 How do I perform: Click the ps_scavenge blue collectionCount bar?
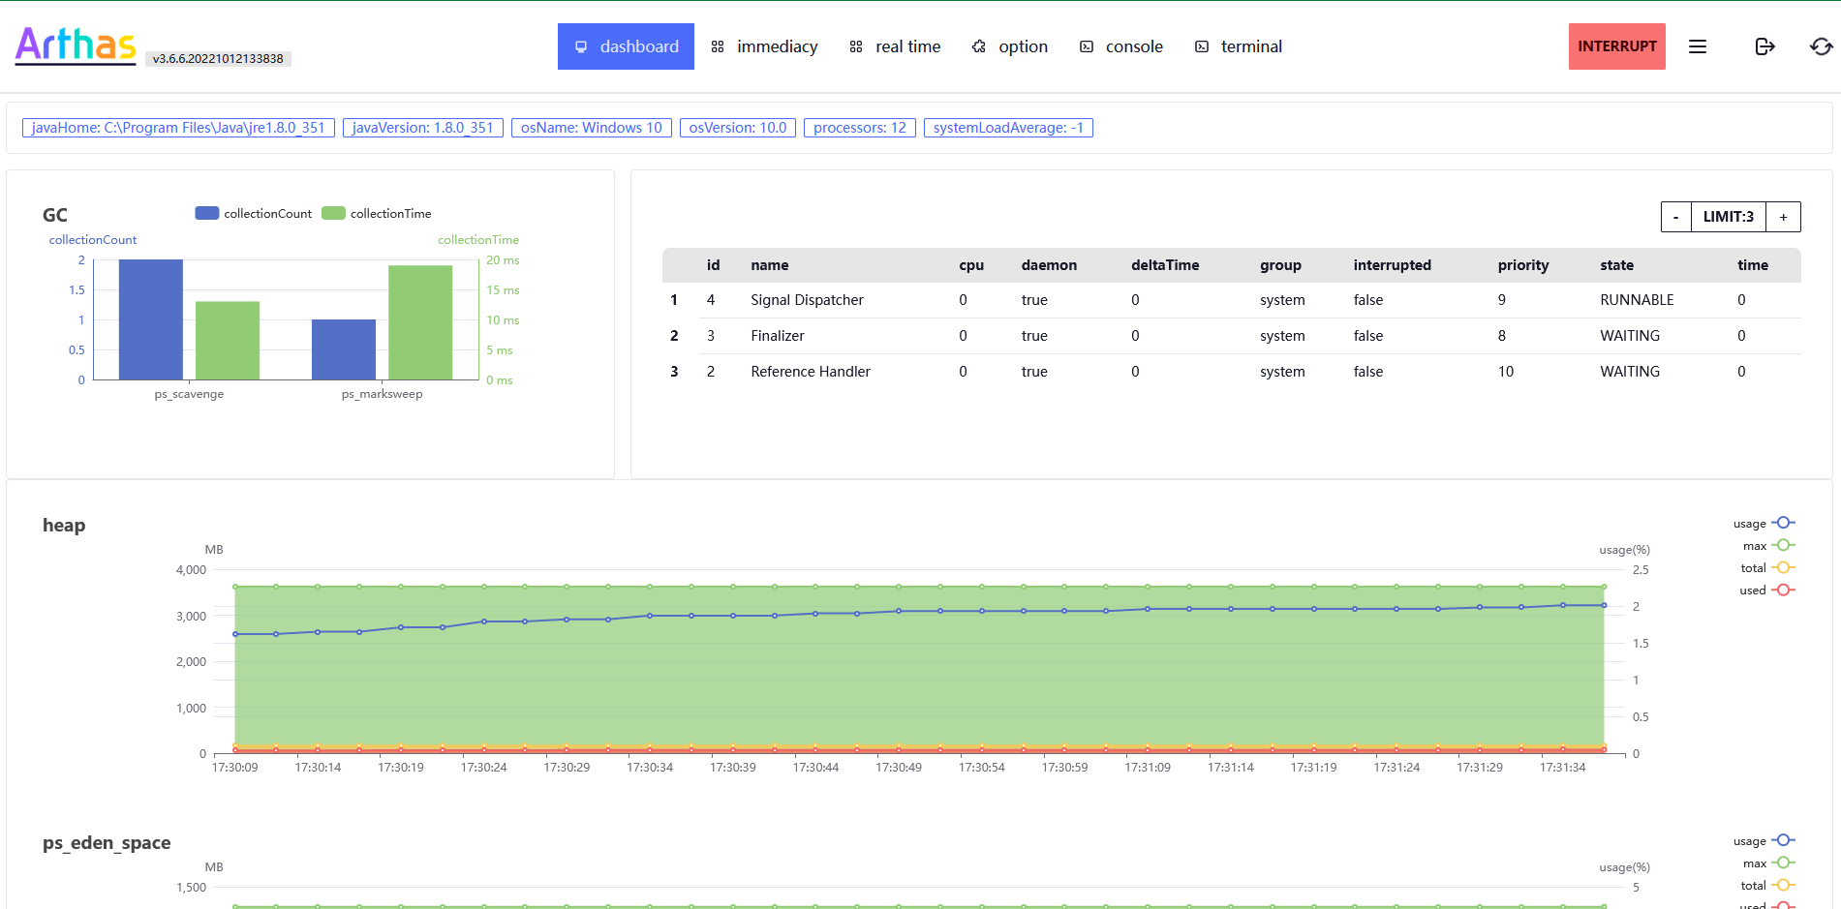point(151,319)
